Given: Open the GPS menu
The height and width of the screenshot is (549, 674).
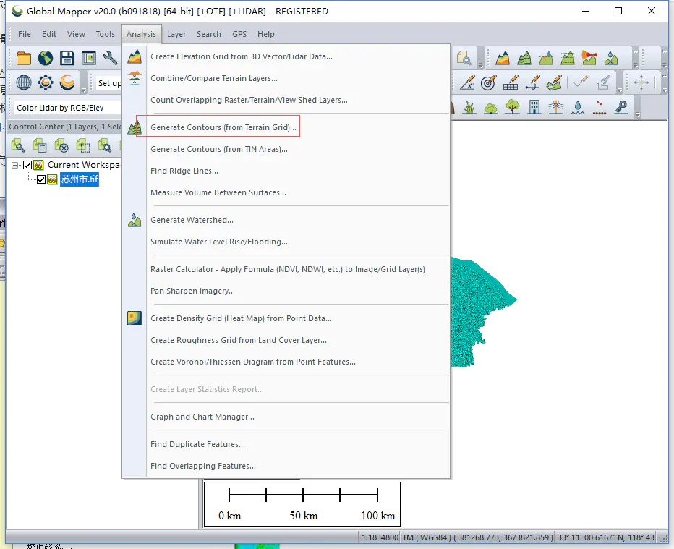Looking at the screenshot, I should pos(239,34).
